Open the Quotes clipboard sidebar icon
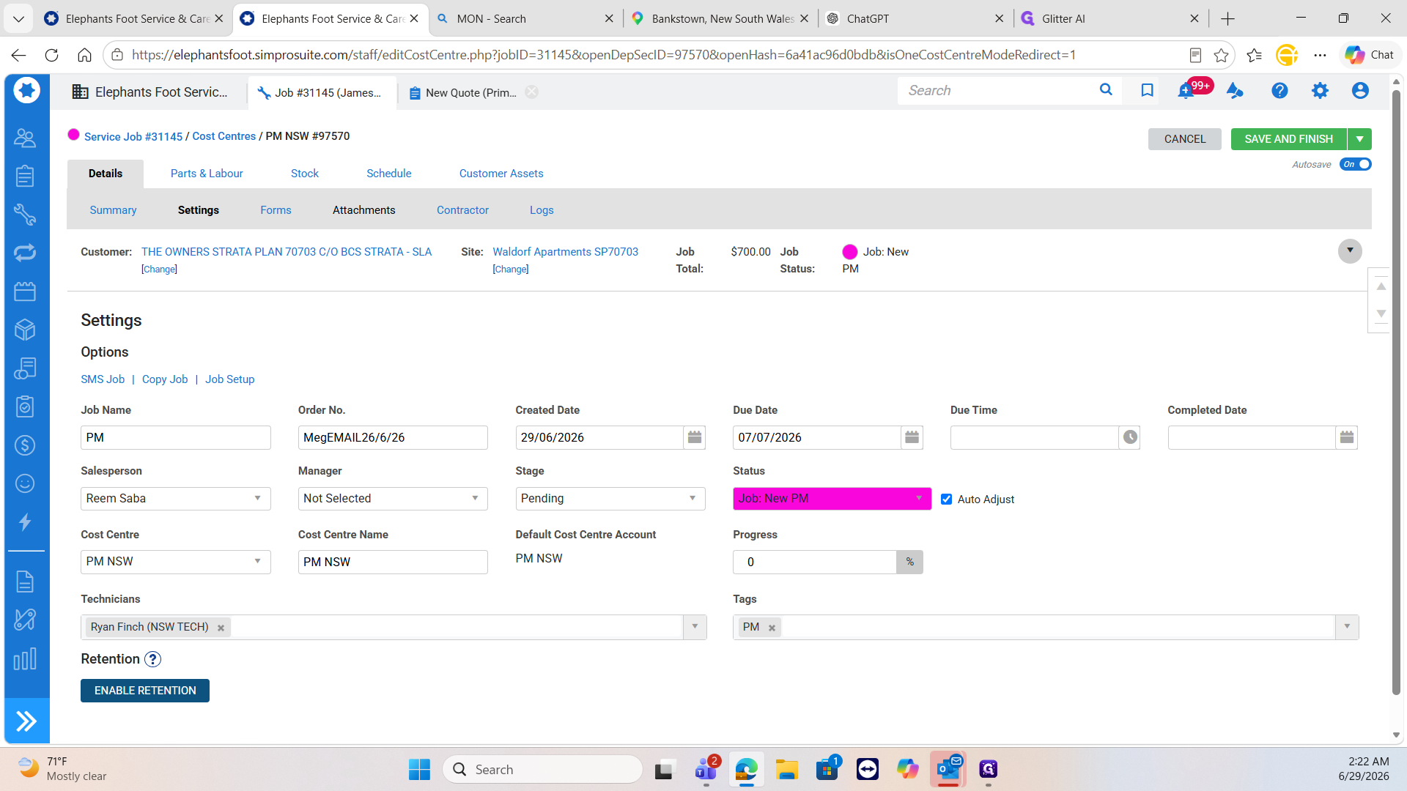1407x791 pixels. point(25,176)
